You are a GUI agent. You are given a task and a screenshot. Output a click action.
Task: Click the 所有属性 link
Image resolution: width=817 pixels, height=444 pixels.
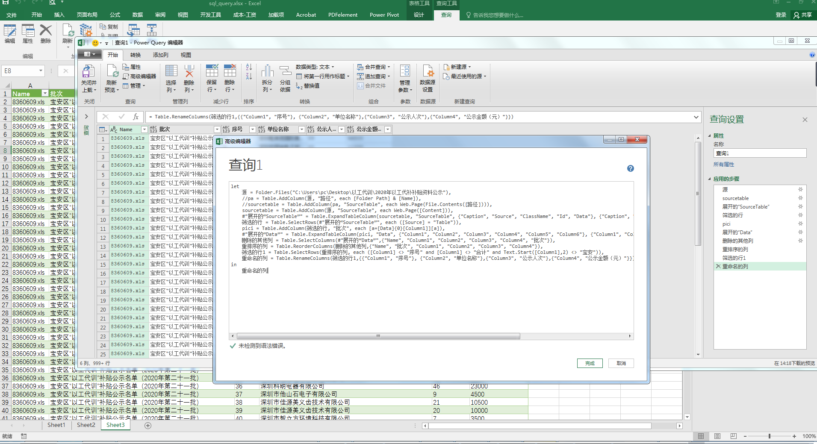tap(723, 165)
